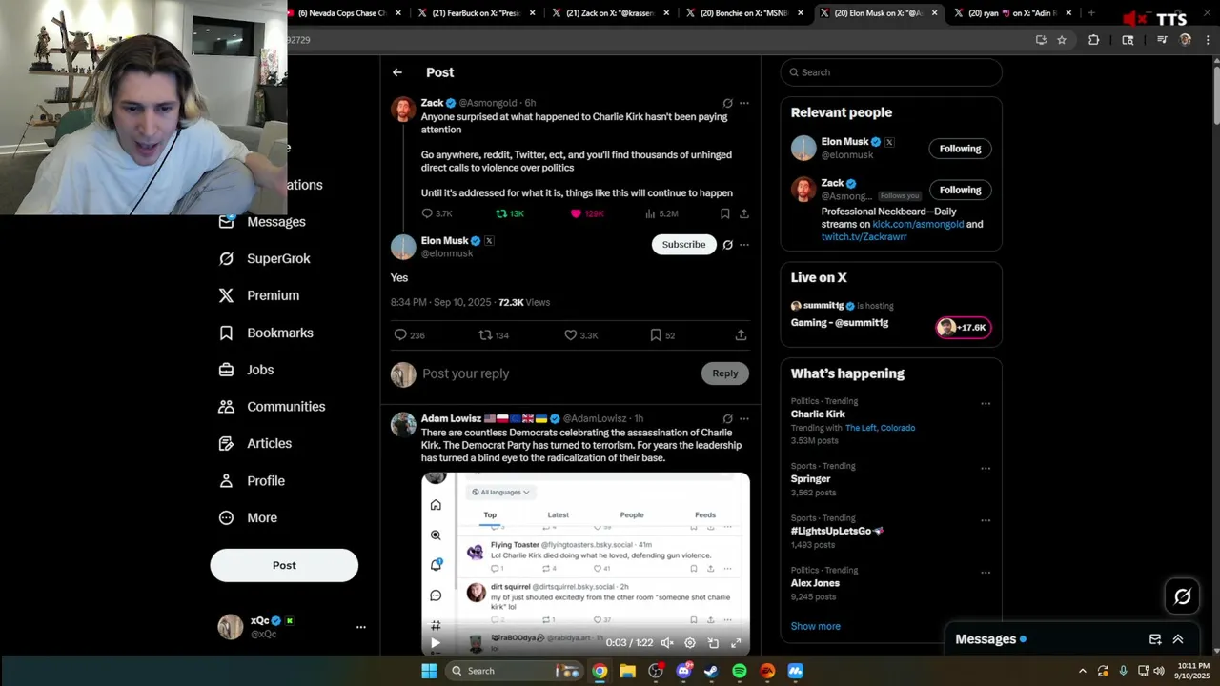Image resolution: width=1220 pixels, height=686 pixels.
Task: Open SuperGrok in sidebar
Action: pyautogui.click(x=265, y=259)
